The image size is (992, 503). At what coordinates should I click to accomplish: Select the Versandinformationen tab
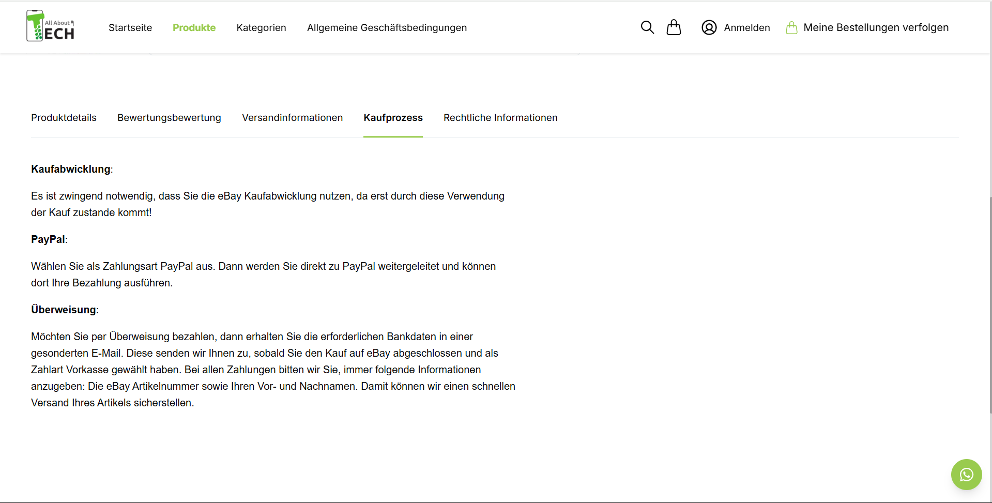pos(292,117)
